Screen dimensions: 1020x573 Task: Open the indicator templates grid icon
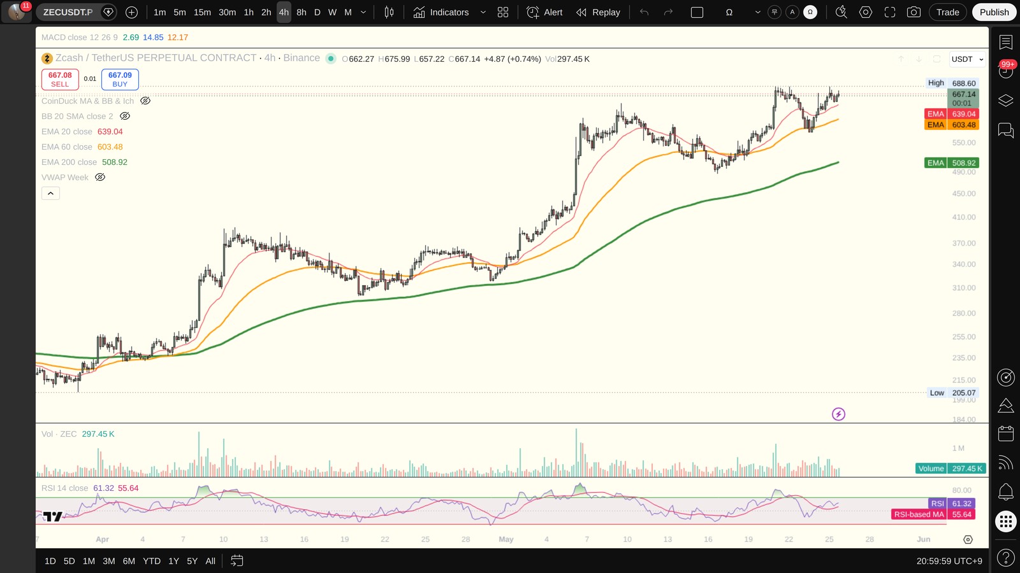point(503,12)
